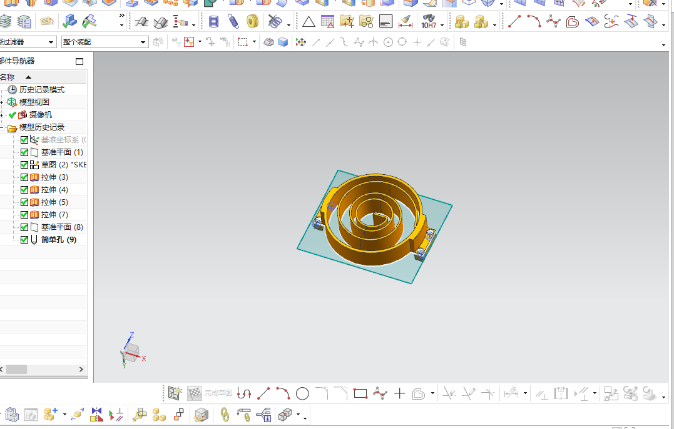Open the dropdown arrow next to 10H7
Screen dimensions: 674x429
pos(442,26)
